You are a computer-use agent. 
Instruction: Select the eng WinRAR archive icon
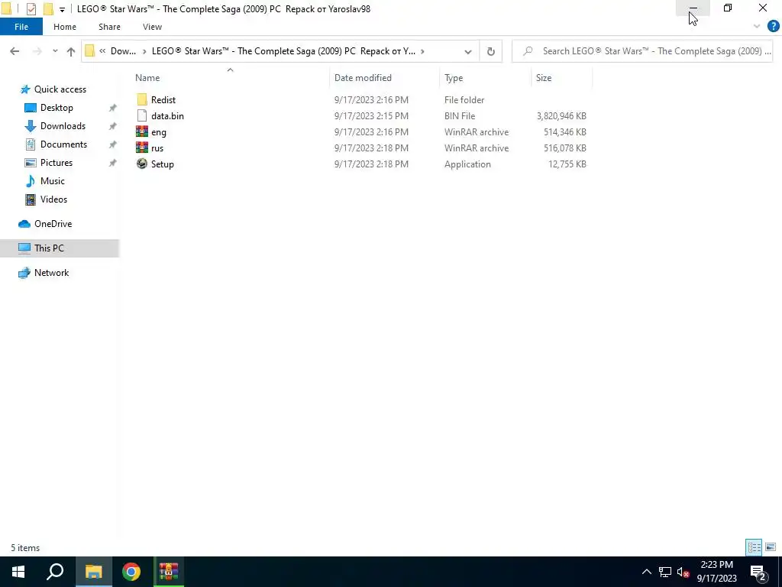coord(142,131)
